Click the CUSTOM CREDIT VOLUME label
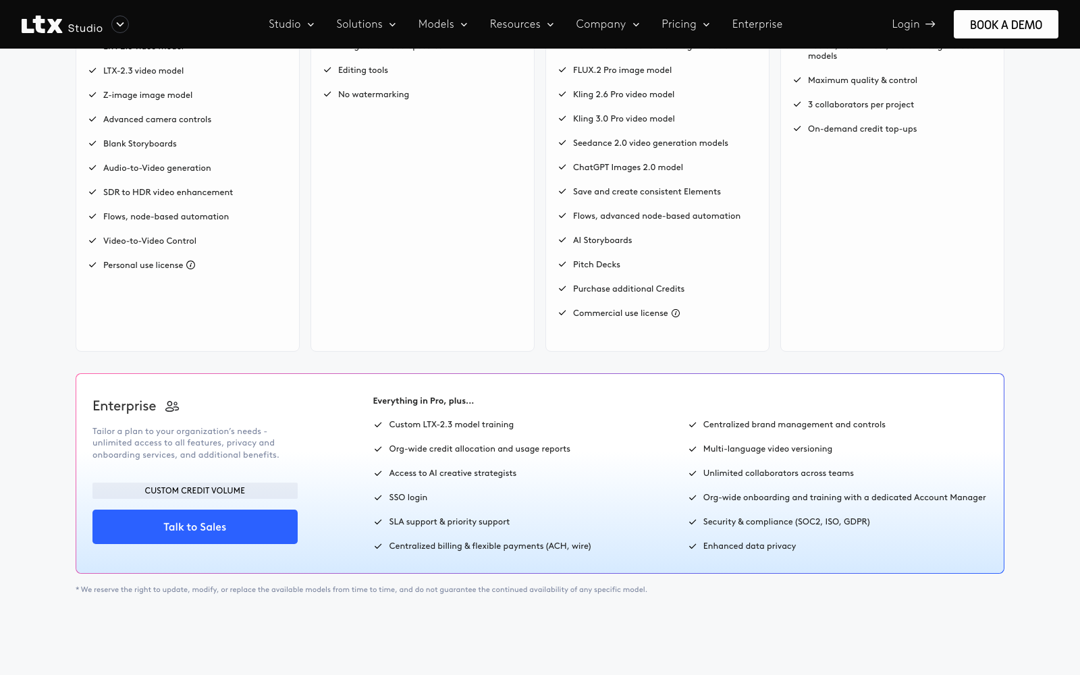 (195, 491)
